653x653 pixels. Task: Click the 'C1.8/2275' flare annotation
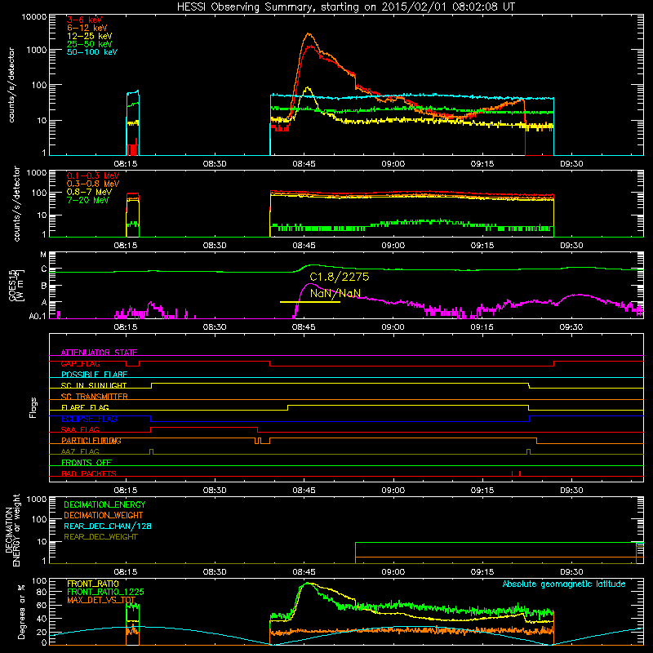point(340,277)
